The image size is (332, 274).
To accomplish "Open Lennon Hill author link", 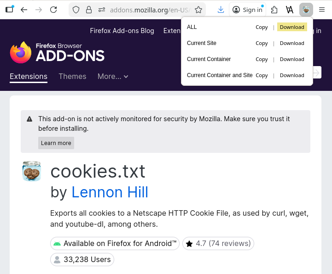I will point(110,192).
